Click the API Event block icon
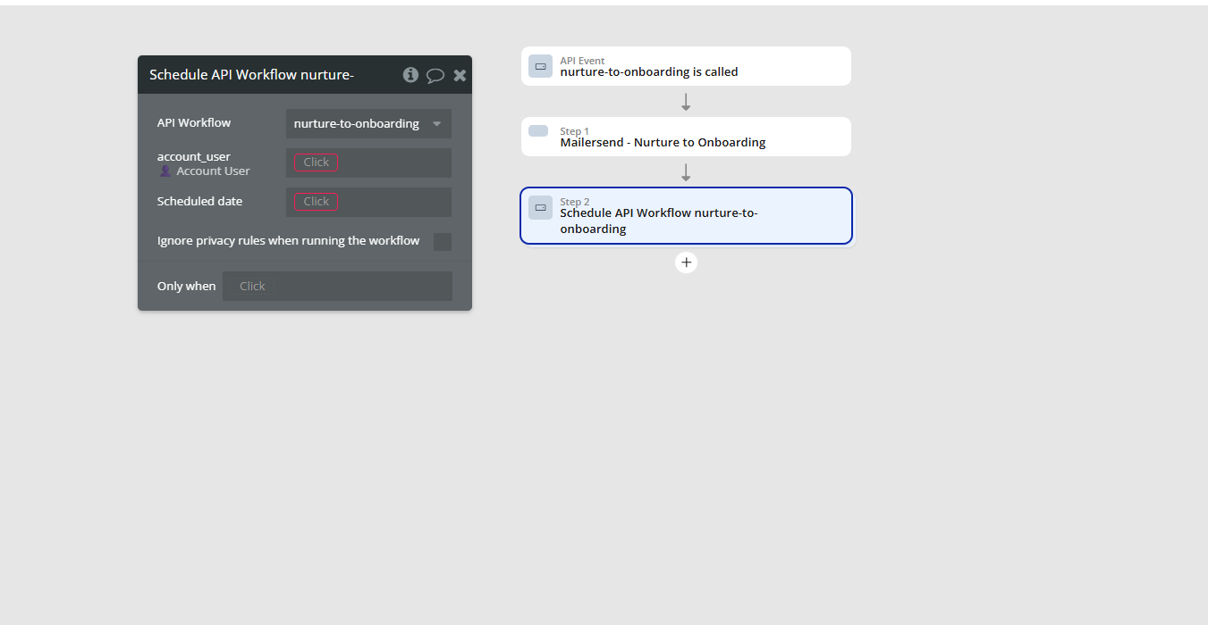 click(x=540, y=66)
